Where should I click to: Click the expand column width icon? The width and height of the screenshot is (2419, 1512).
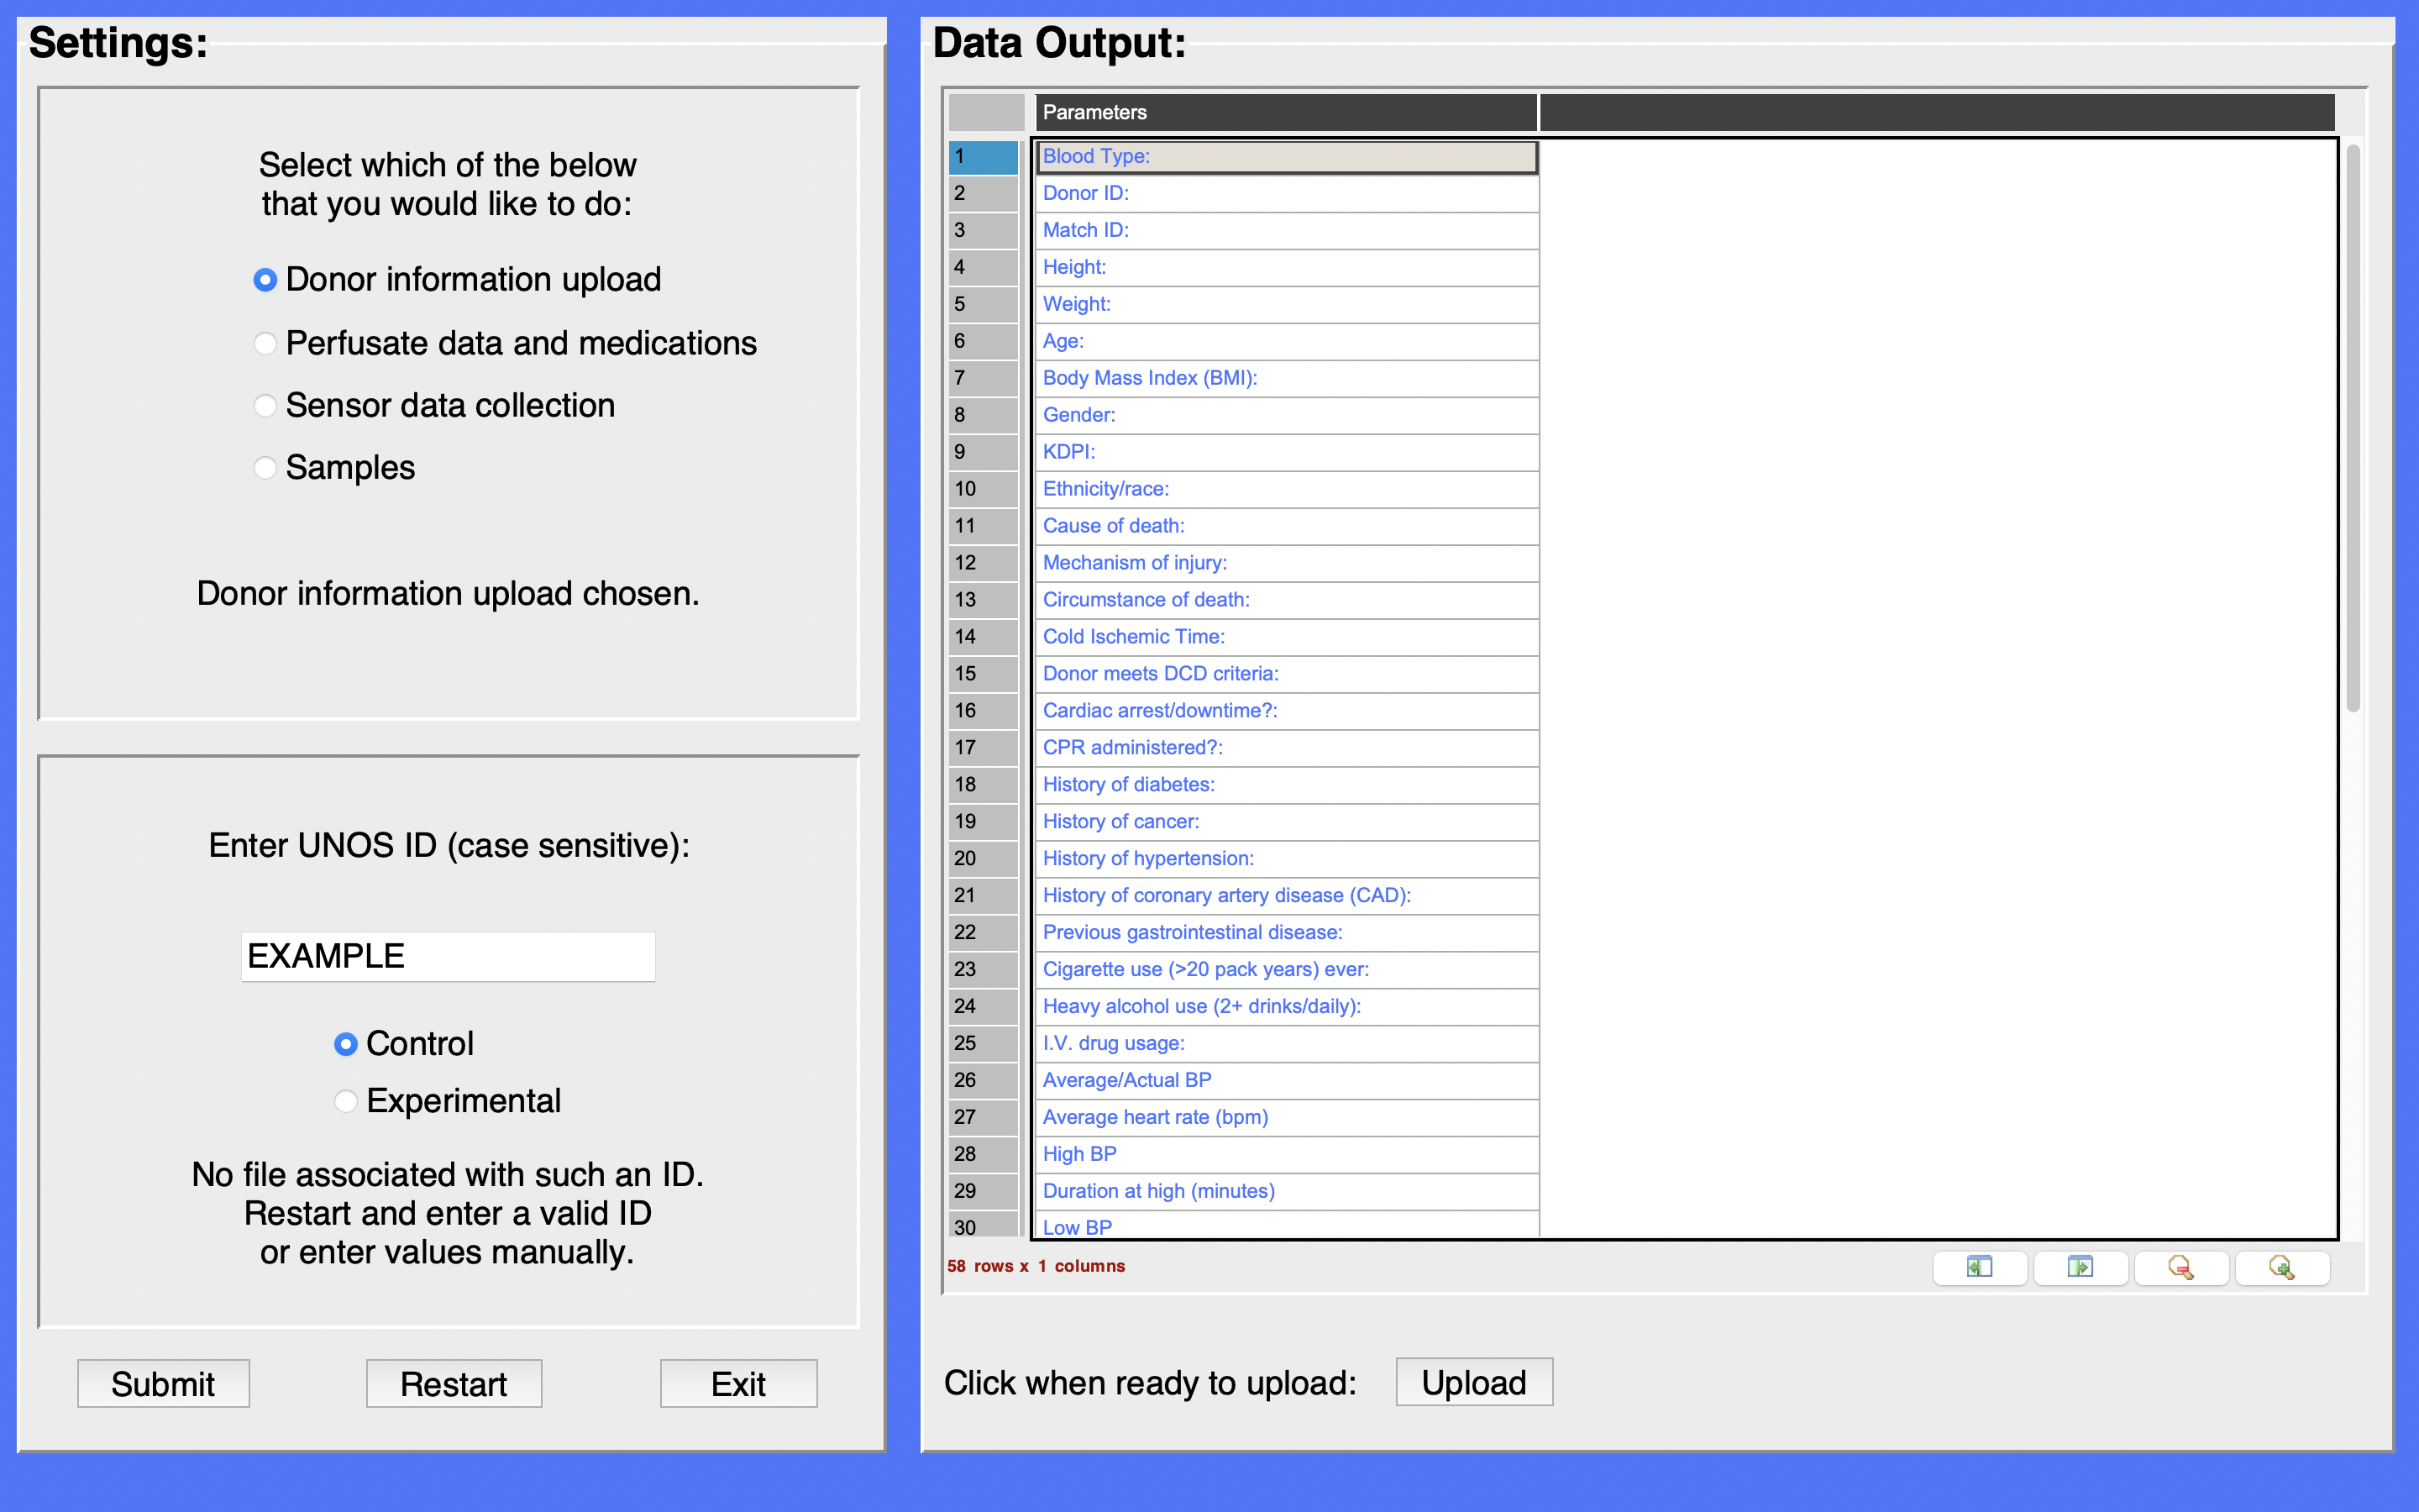2081,1267
